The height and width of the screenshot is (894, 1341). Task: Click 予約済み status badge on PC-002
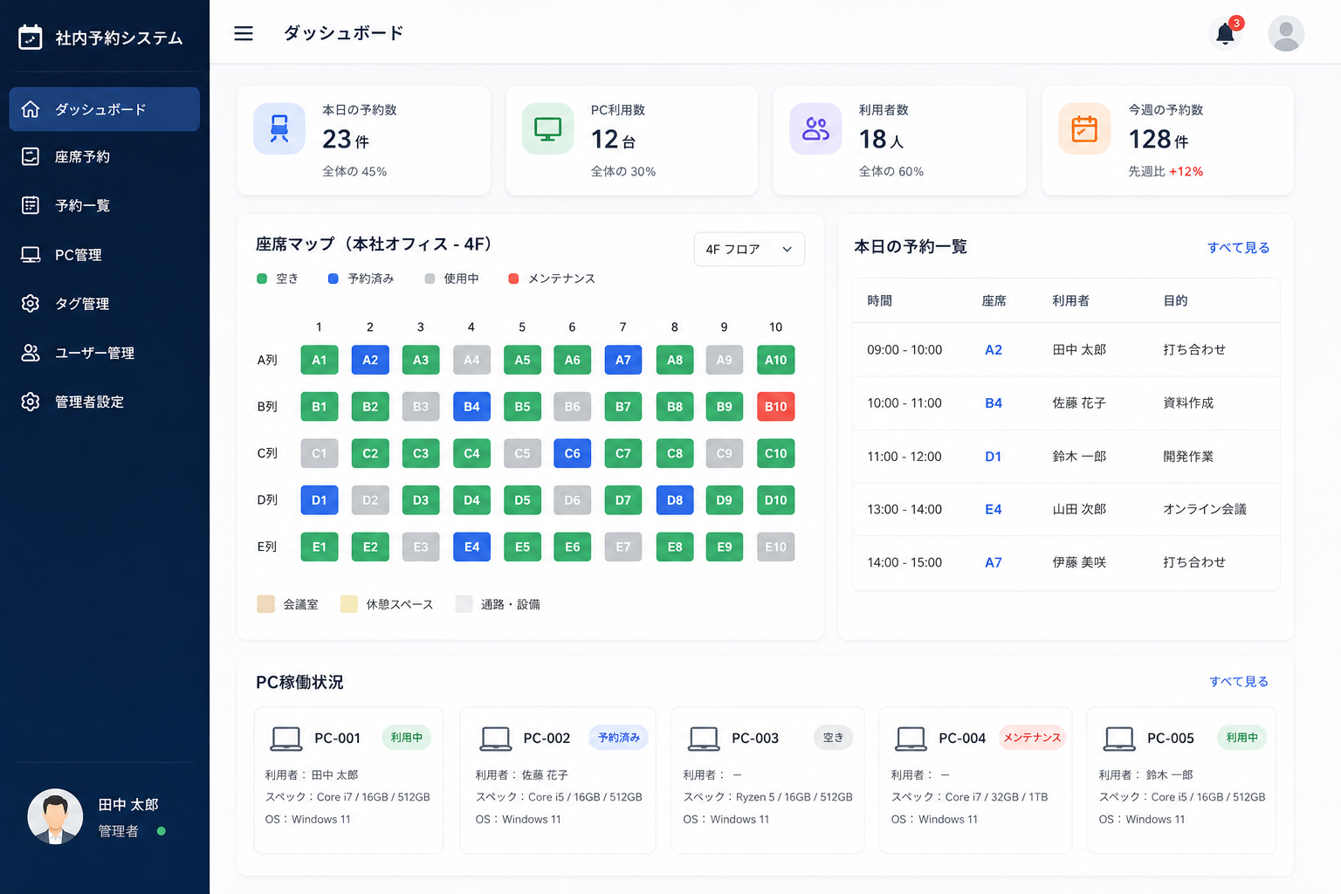(619, 738)
